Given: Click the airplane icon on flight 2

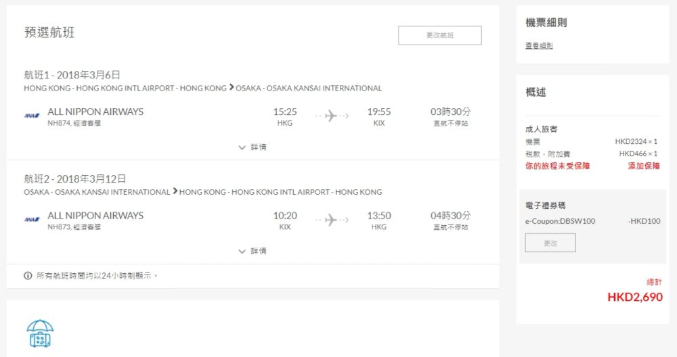Looking at the screenshot, I should (x=331, y=220).
